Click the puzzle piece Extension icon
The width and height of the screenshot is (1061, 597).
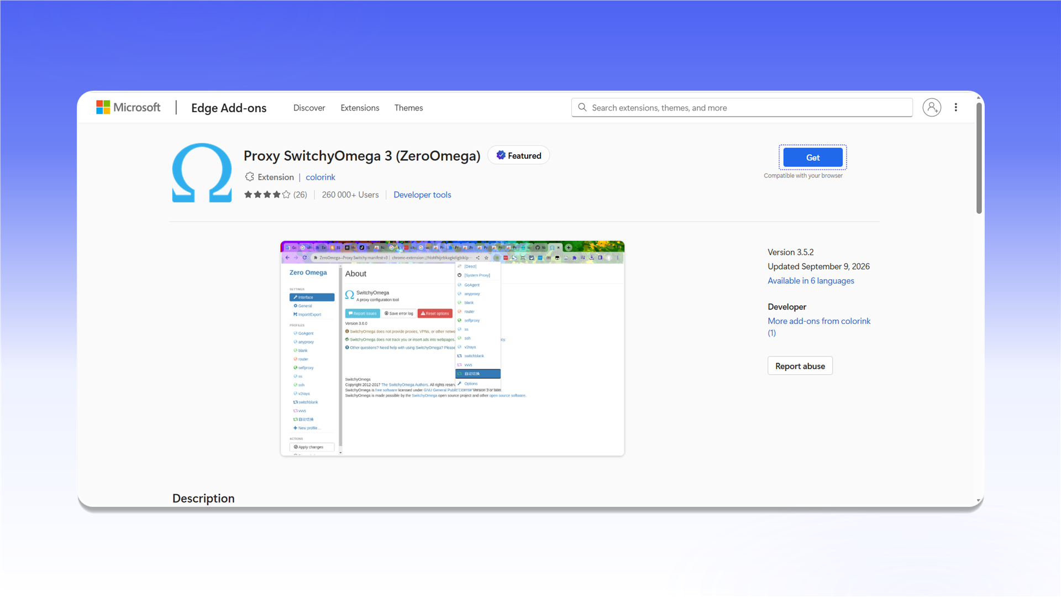point(250,177)
